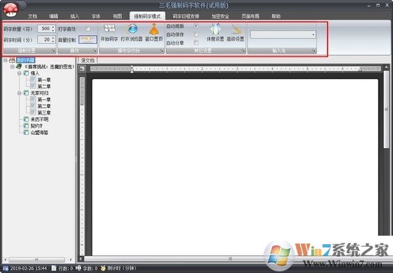This screenshot has height=273, width=393.
Task: Collapse the 情人 volume tree node
Action: (x=19, y=73)
